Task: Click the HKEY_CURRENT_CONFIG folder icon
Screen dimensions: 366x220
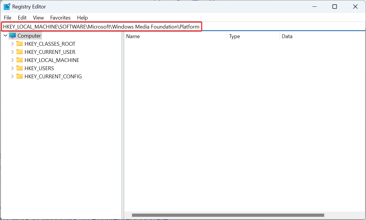Action: click(20, 76)
